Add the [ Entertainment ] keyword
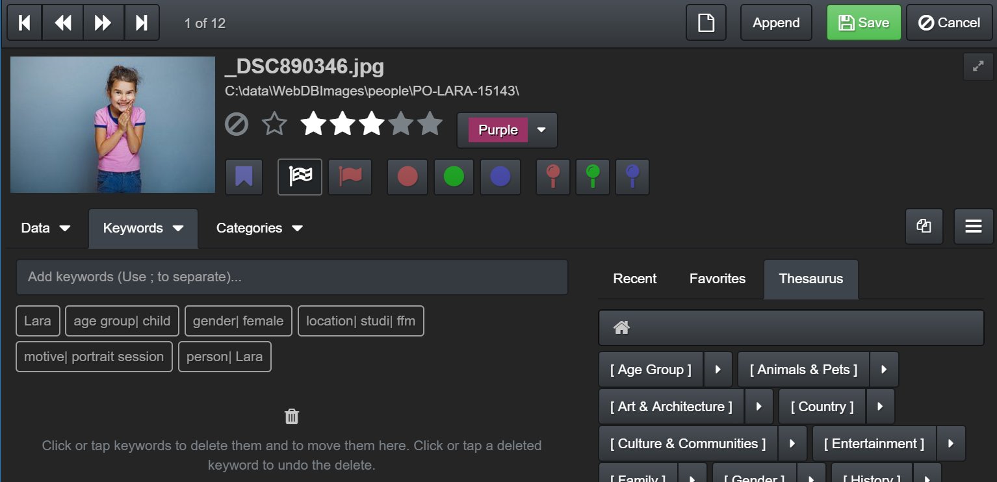997x482 pixels. pyautogui.click(x=874, y=444)
